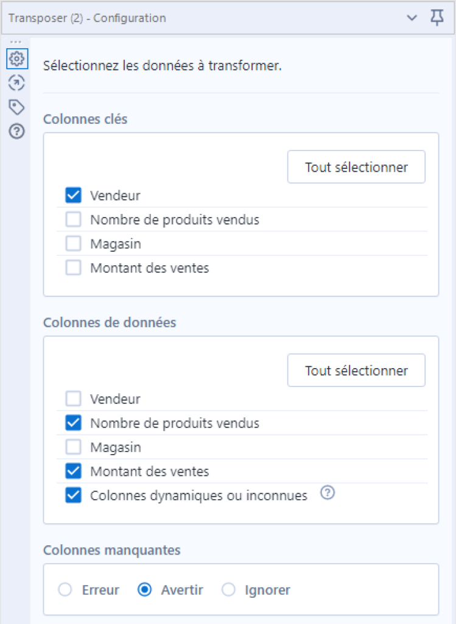The image size is (456, 624).
Task: Click help icon next to Colonnes dynamiques
Action: pyautogui.click(x=328, y=492)
